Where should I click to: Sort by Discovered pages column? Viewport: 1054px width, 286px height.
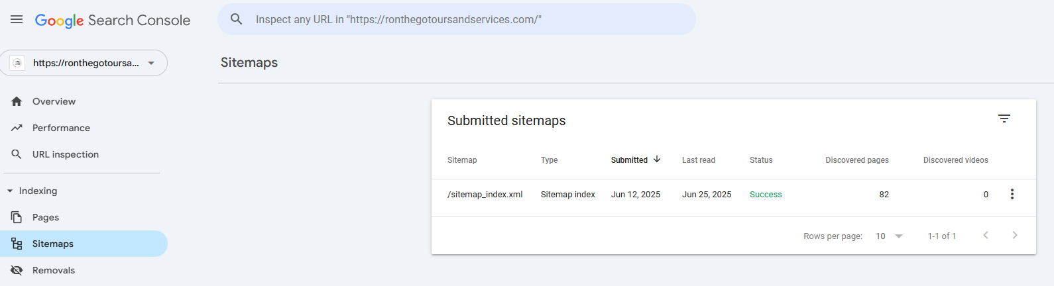857,160
